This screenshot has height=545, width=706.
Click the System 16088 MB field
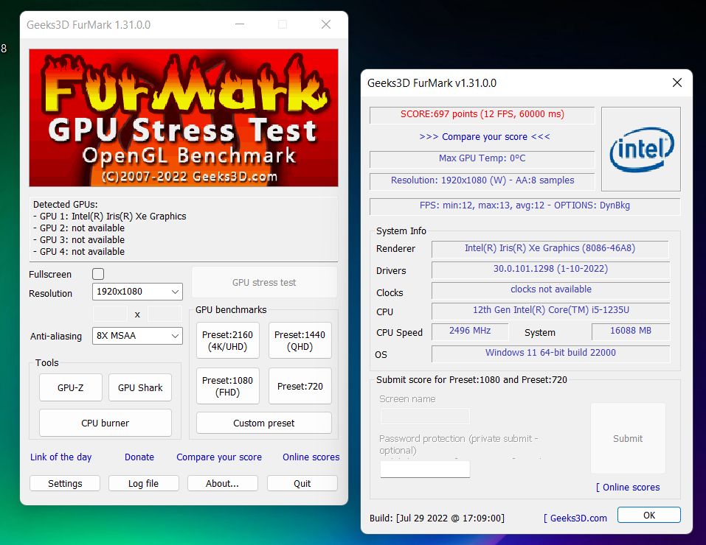pos(631,331)
